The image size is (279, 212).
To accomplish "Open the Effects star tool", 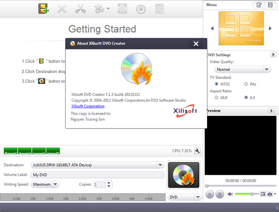I will point(100,9).
